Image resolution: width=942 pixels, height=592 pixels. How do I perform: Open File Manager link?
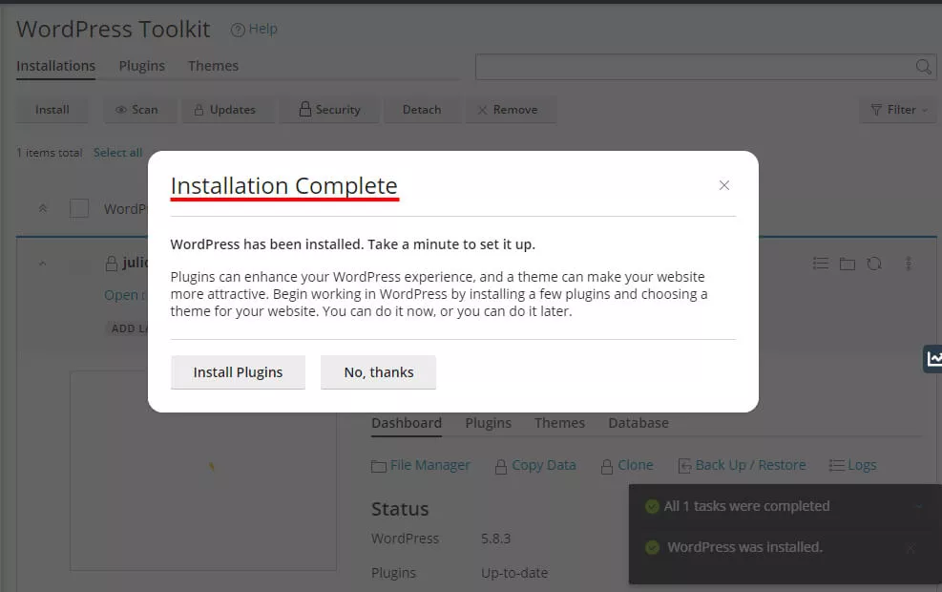pos(421,465)
